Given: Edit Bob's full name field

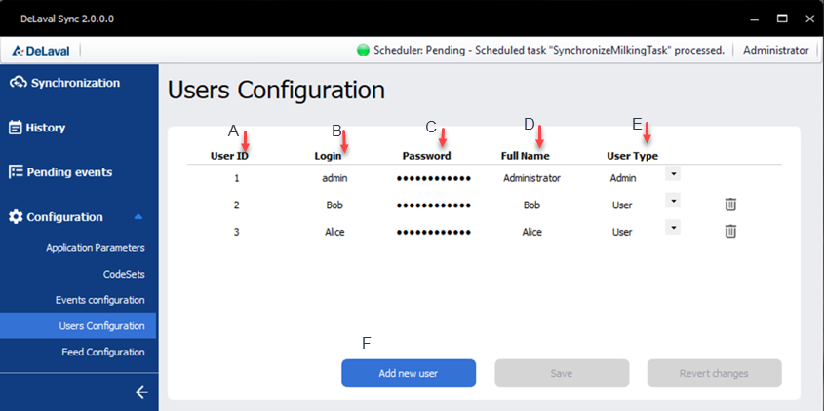Looking at the screenshot, I should point(531,205).
